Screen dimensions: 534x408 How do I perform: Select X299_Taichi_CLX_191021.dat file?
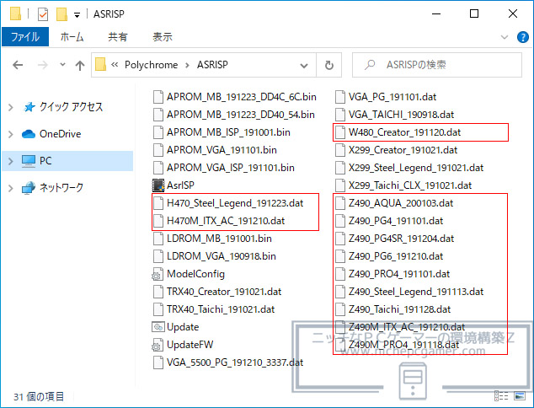(x=403, y=185)
